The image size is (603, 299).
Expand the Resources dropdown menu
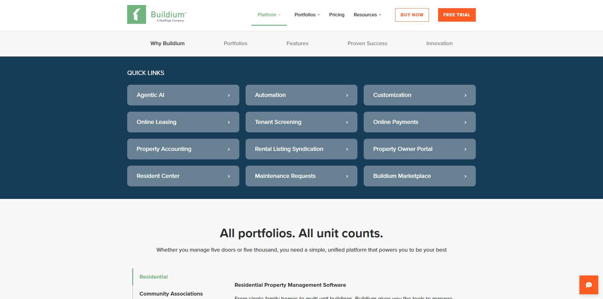pyautogui.click(x=367, y=15)
